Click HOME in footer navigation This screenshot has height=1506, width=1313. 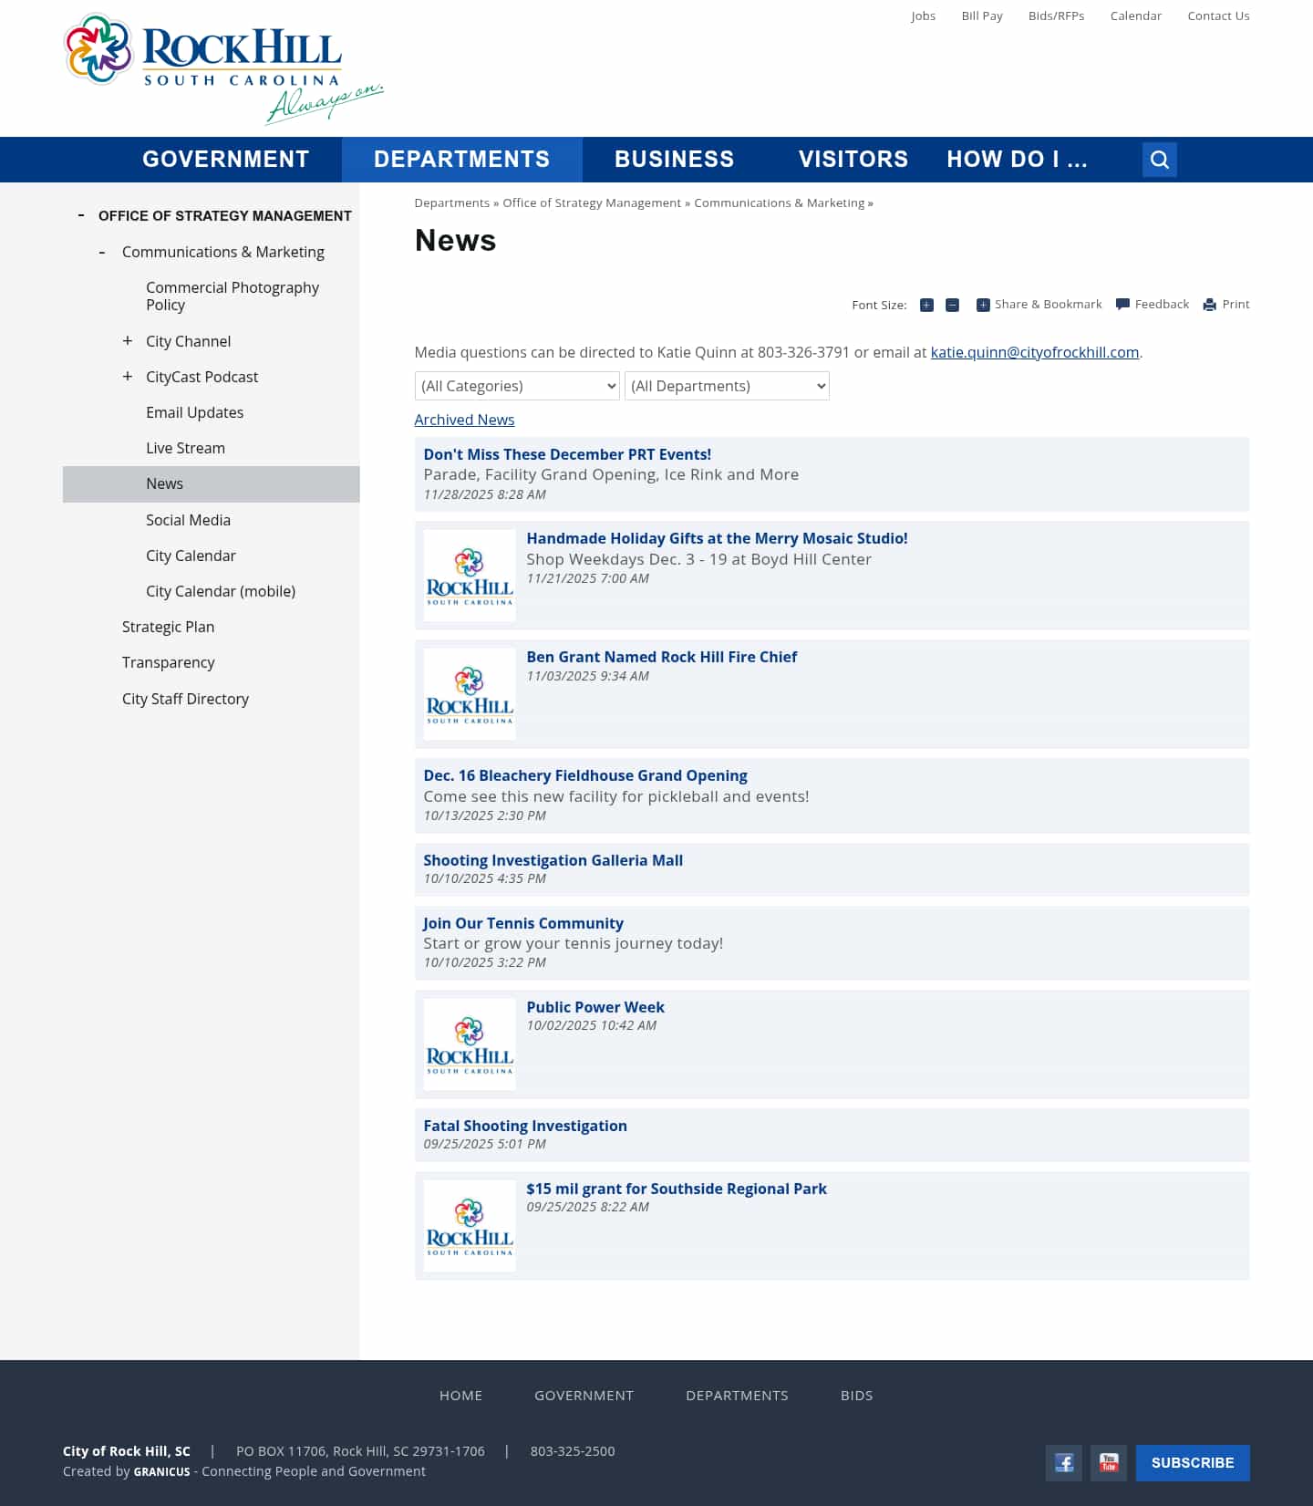pyautogui.click(x=460, y=1396)
